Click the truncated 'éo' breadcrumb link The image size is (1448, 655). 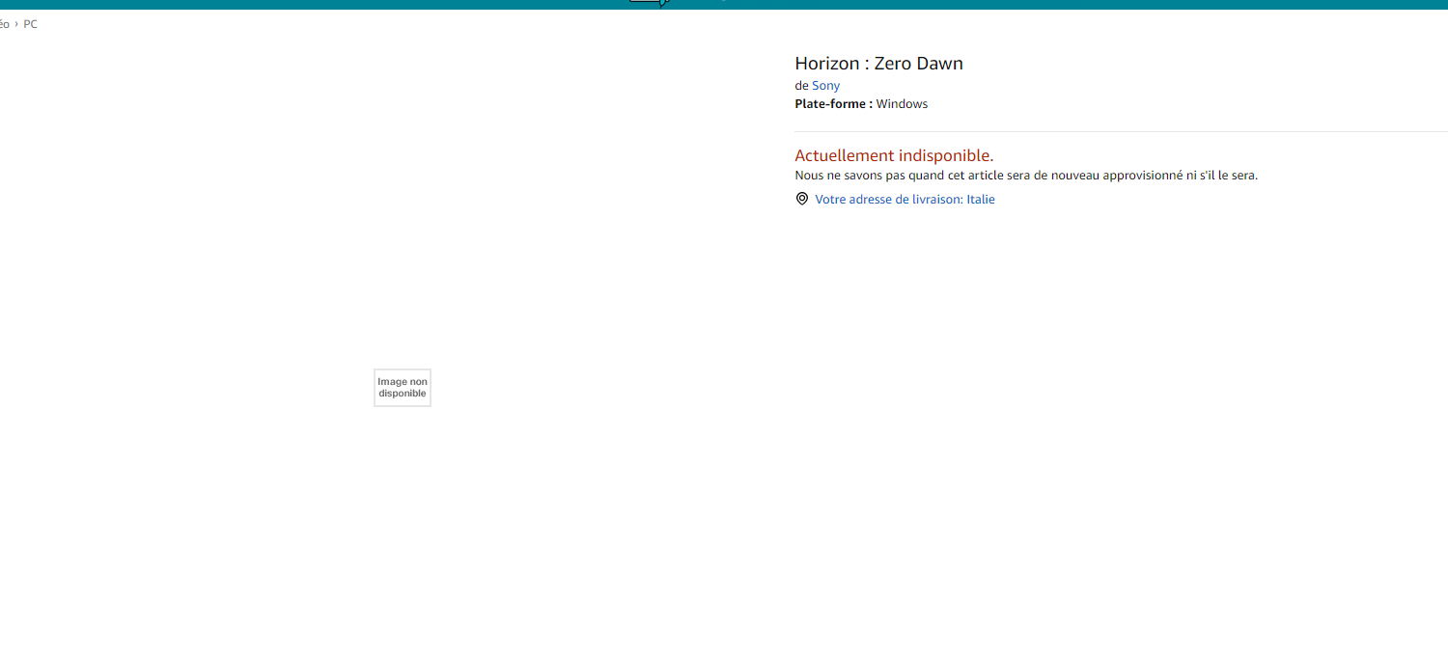[x=4, y=24]
